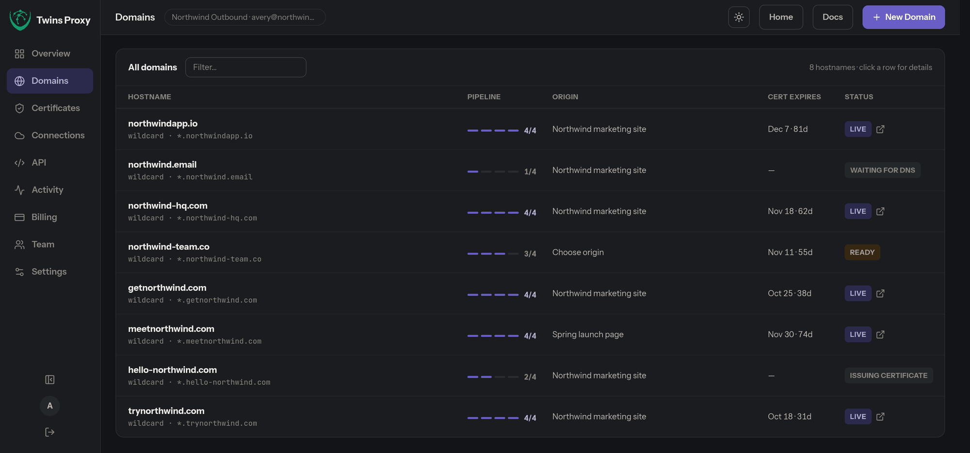
Task: Click the WAITING FOR DNS status badge
Action: [x=882, y=170]
